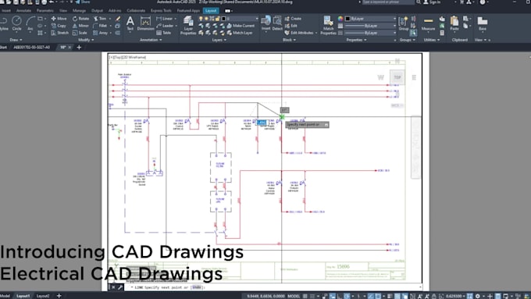Click the Array tool
531x299 pixels.
(101, 33)
